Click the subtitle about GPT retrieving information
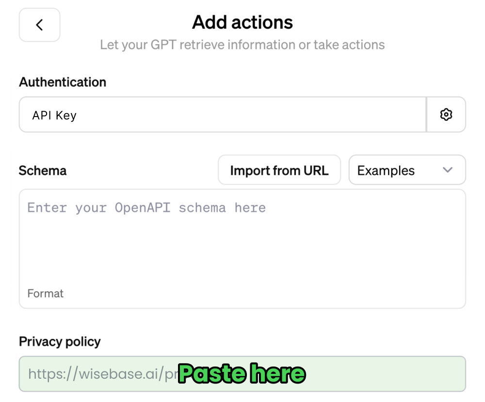 242,45
